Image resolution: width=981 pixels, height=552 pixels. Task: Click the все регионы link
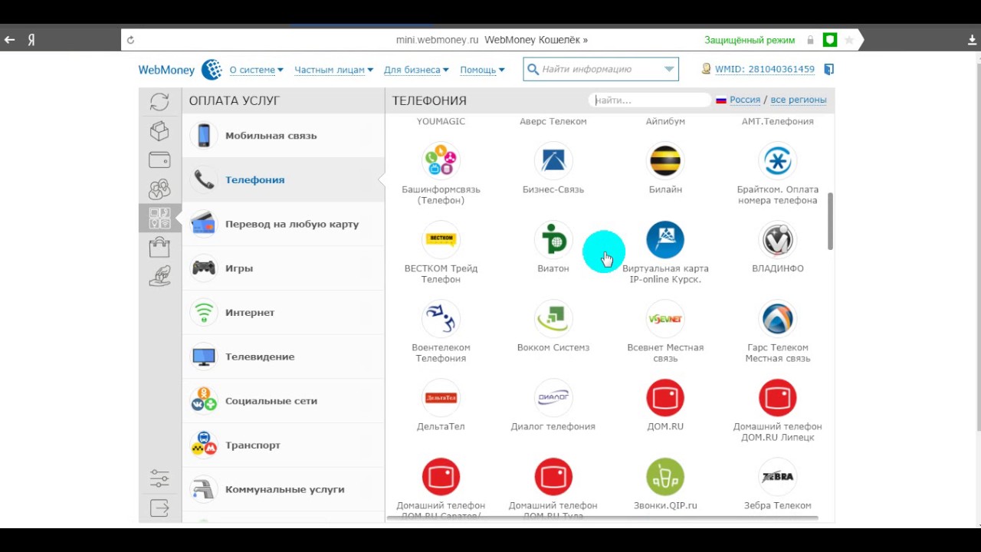[799, 100]
